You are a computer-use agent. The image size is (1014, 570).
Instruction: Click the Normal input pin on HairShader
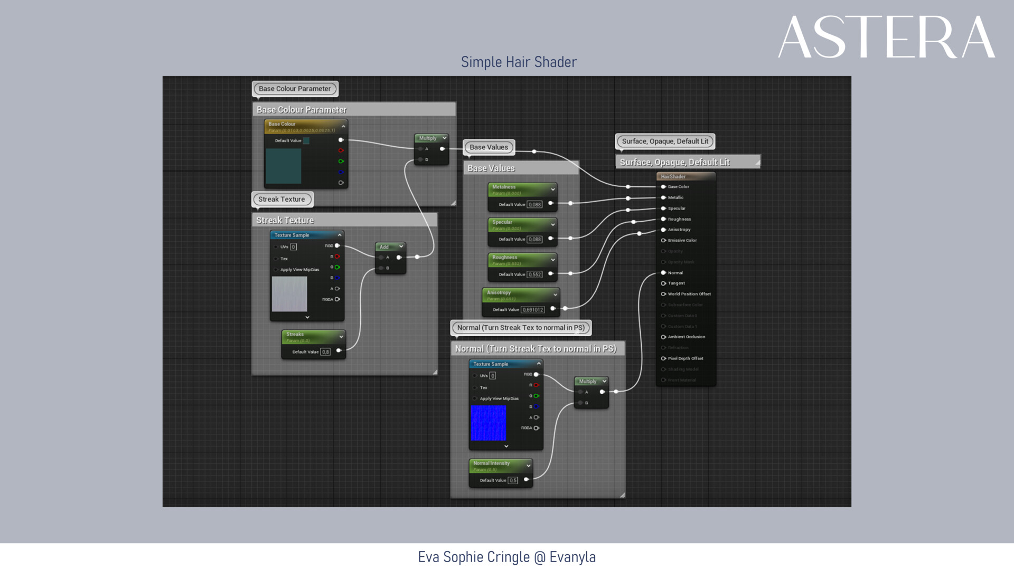click(663, 273)
